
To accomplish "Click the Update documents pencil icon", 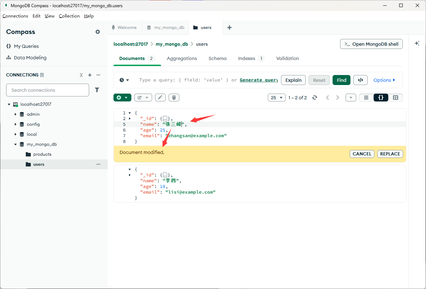I will point(160,98).
